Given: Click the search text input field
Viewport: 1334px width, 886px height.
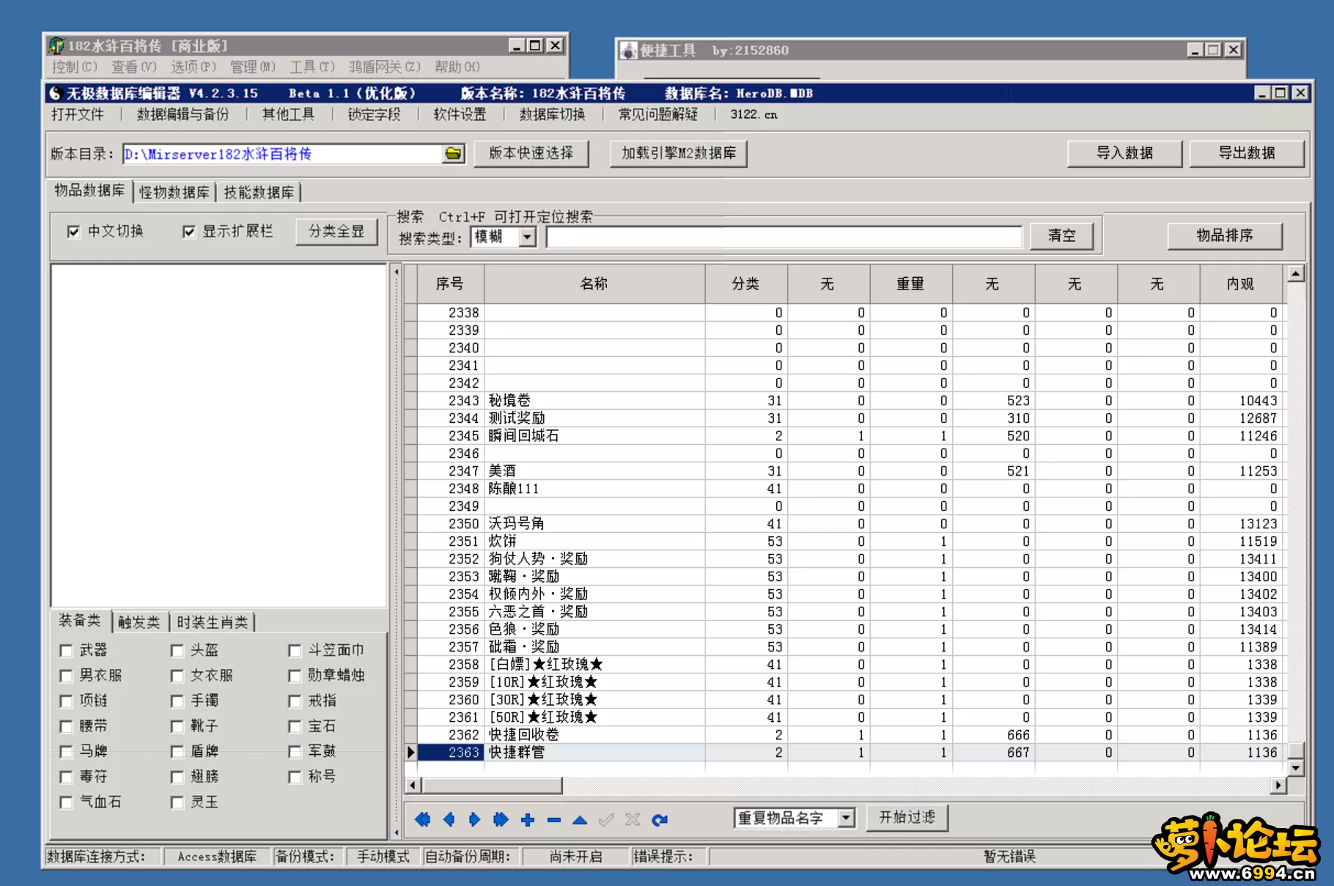Looking at the screenshot, I should (x=784, y=237).
